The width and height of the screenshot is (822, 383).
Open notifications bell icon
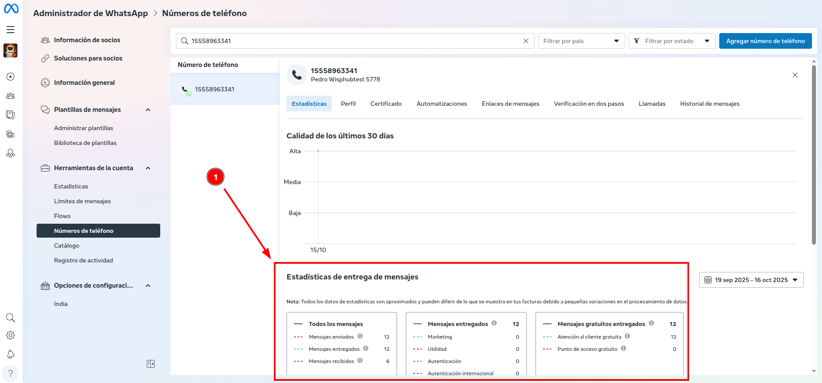click(10, 354)
